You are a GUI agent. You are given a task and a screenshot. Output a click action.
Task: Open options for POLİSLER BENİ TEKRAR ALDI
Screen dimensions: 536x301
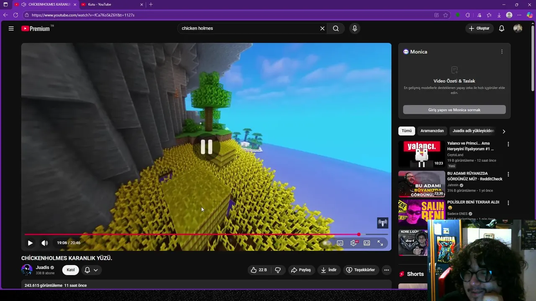click(x=508, y=203)
